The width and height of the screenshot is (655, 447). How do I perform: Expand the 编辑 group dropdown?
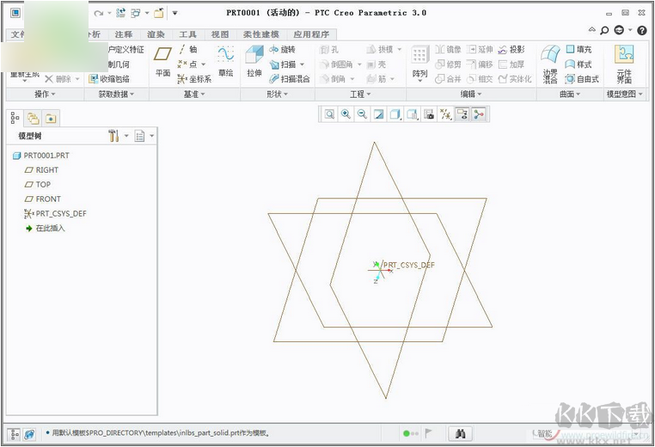471,95
